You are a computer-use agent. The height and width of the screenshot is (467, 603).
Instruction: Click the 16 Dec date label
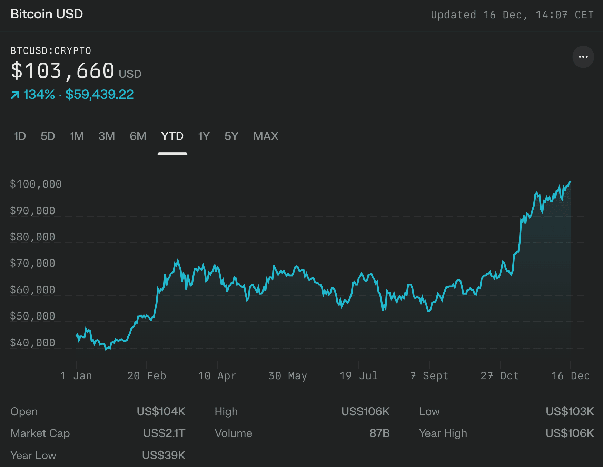pos(571,376)
